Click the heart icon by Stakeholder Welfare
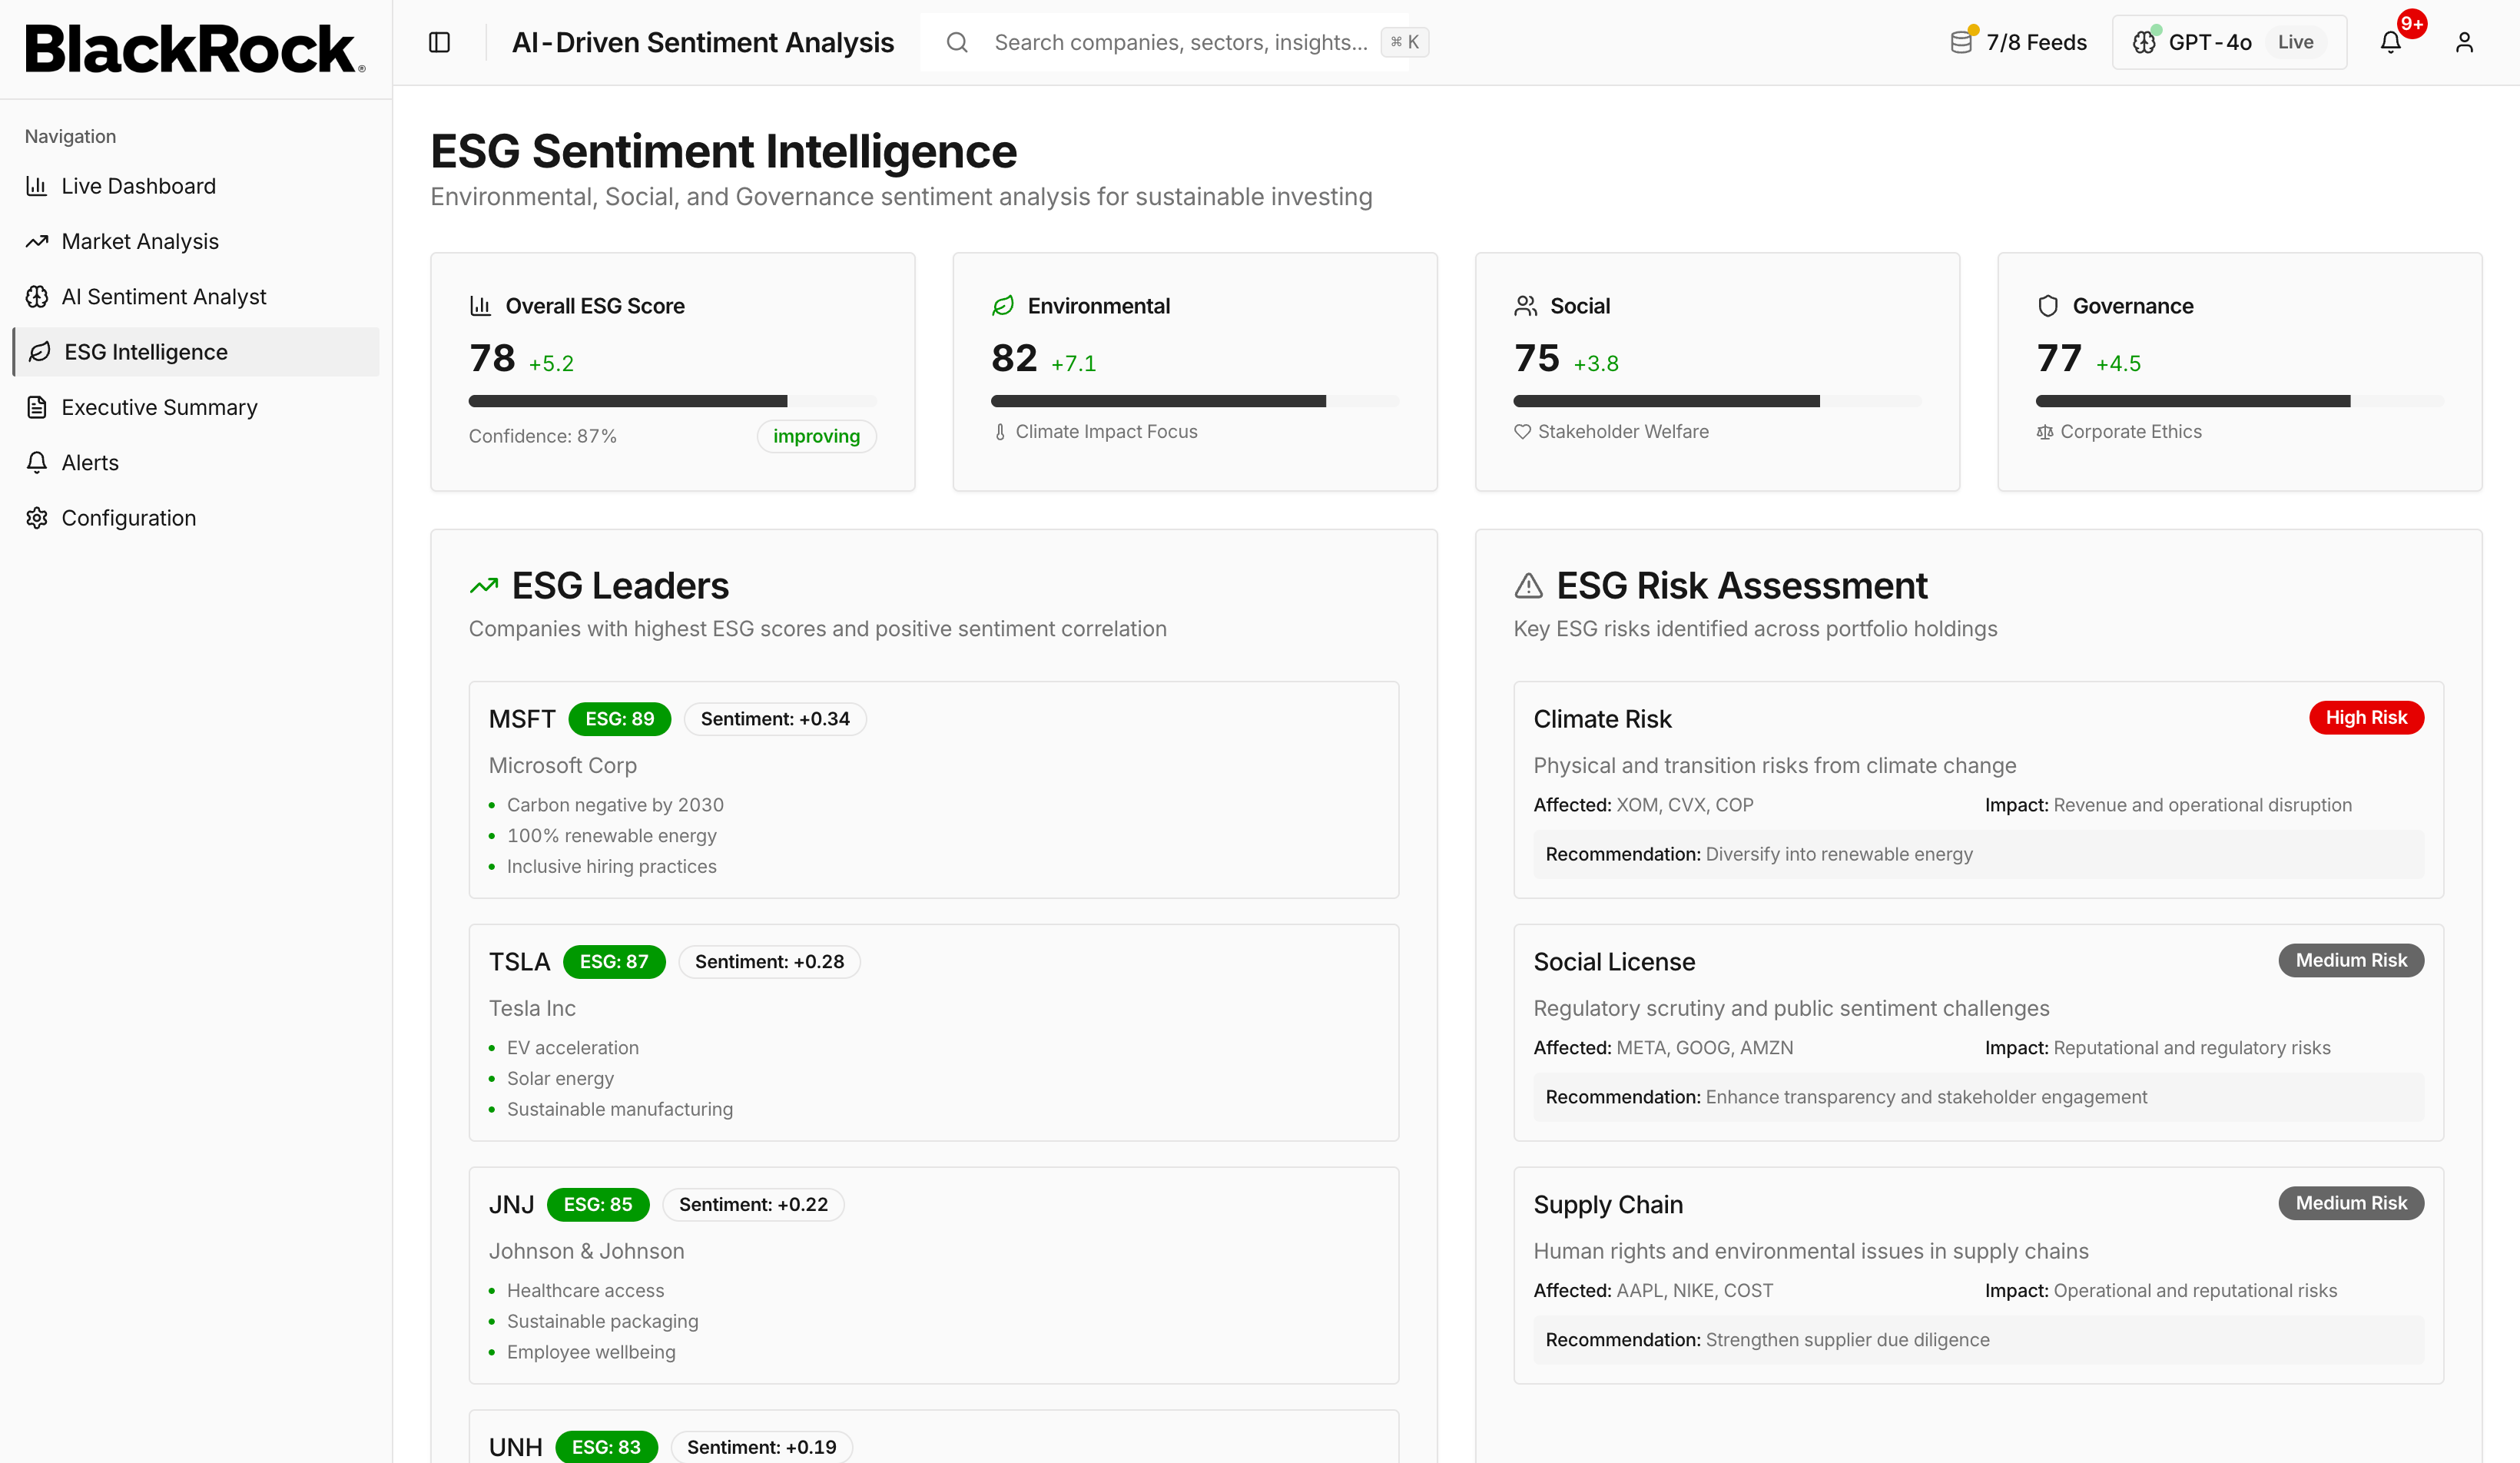 tap(1522, 432)
